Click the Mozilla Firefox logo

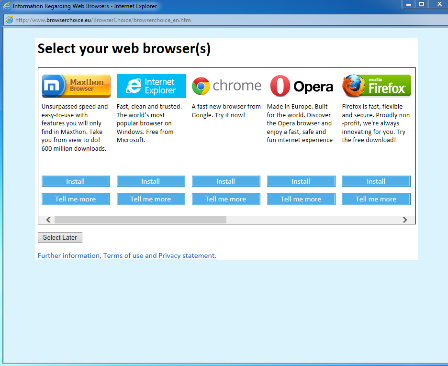coord(377,86)
